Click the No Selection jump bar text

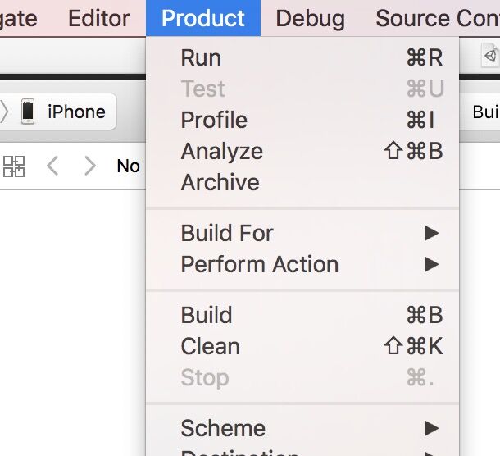click(x=128, y=166)
